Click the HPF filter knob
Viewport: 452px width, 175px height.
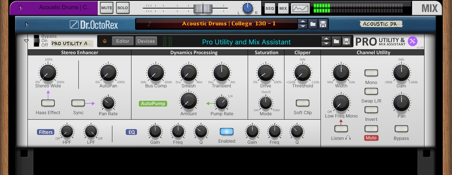[67, 131]
